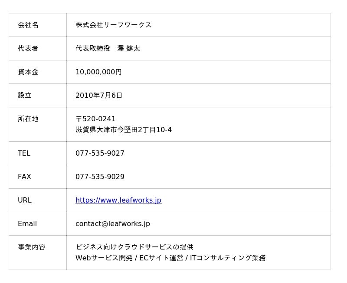Click the capital amount 10,000,000円
This screenshot has width=347, height=283.
pos(98,72)
